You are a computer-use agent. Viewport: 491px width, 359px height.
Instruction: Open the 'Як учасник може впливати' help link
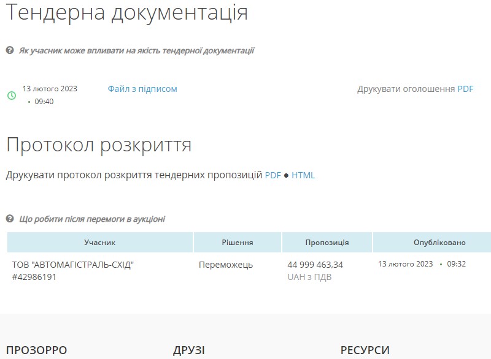[136, 51]
